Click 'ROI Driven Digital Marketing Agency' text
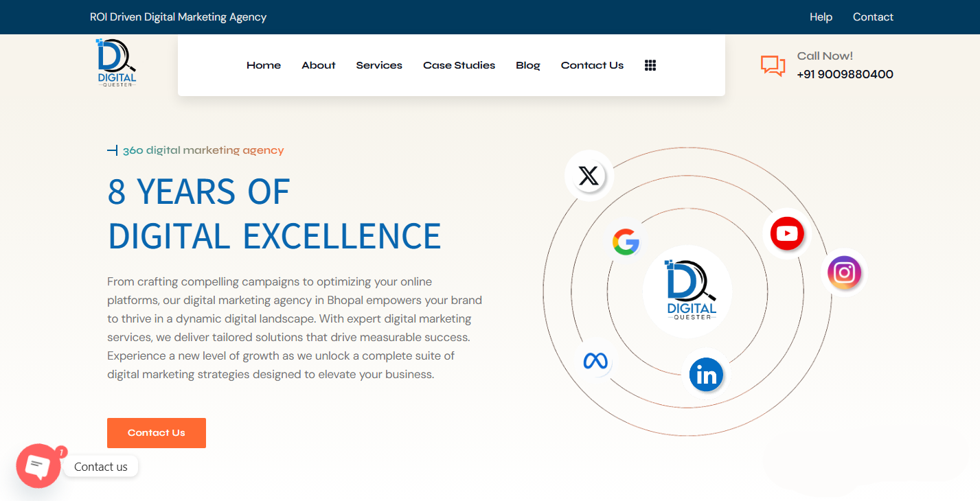The image size is (980, 501). (x=178, y=17)
